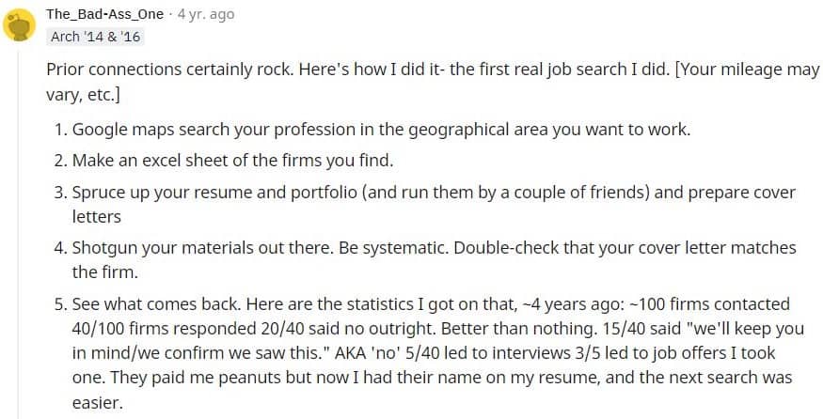
Task: Click list item 3 starting 'Spruce up your resume'
Action: coord(425,204)
